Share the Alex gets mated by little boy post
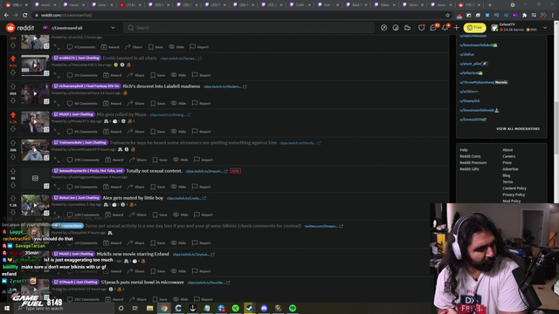This screenshot has width=559, height=314. [x=138, y=215]
